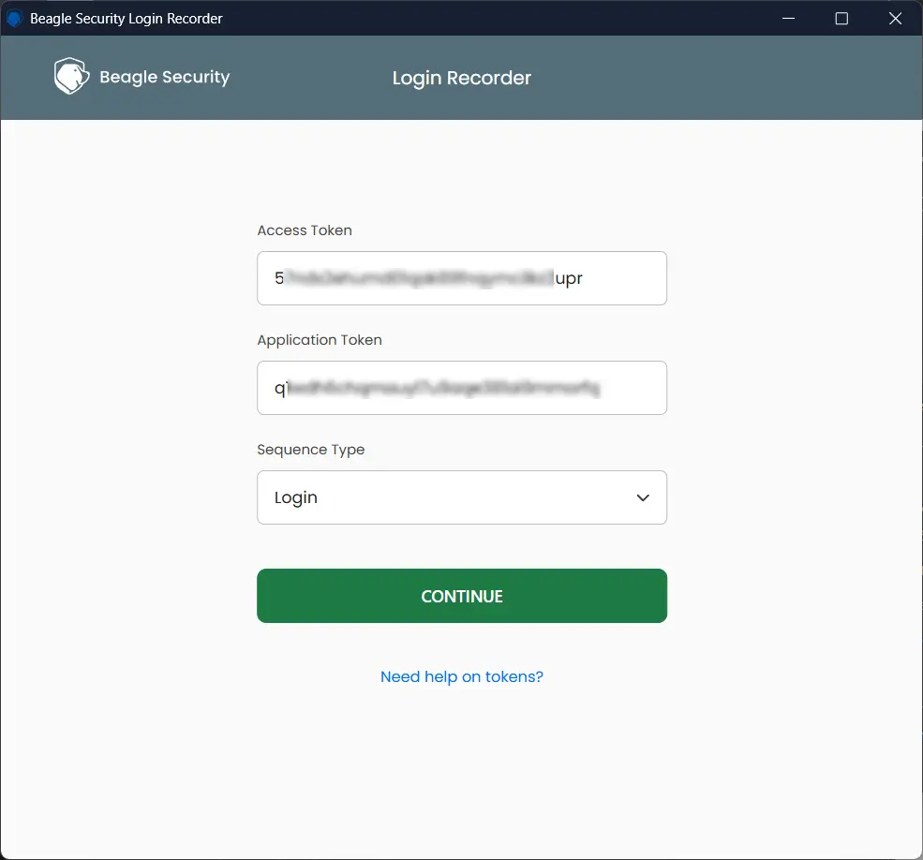923x860 pixels.
Task: Click the chevron on the Sequence Type selector
Action: click(644, 497)
